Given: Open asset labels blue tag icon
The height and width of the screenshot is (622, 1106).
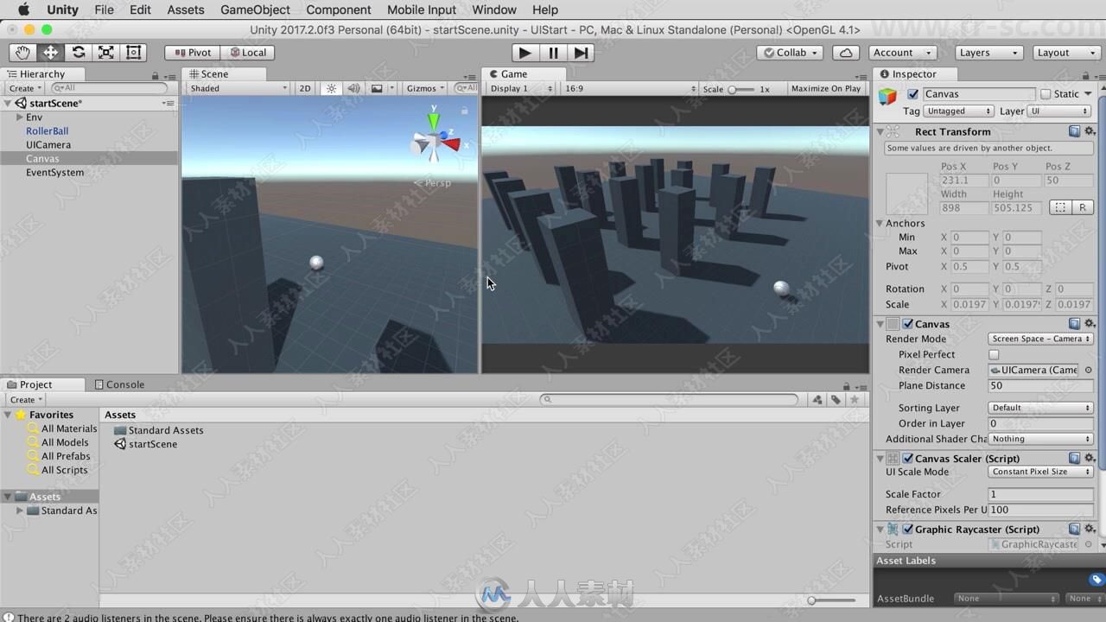Looking at the screenshot, I should click(x=1096, y=580).
